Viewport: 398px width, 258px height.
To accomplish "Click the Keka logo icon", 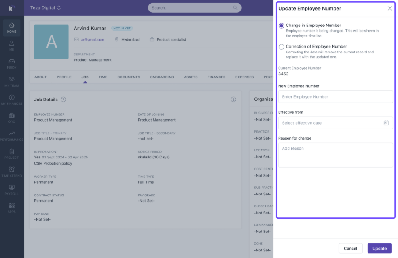I will coord(11,8).
